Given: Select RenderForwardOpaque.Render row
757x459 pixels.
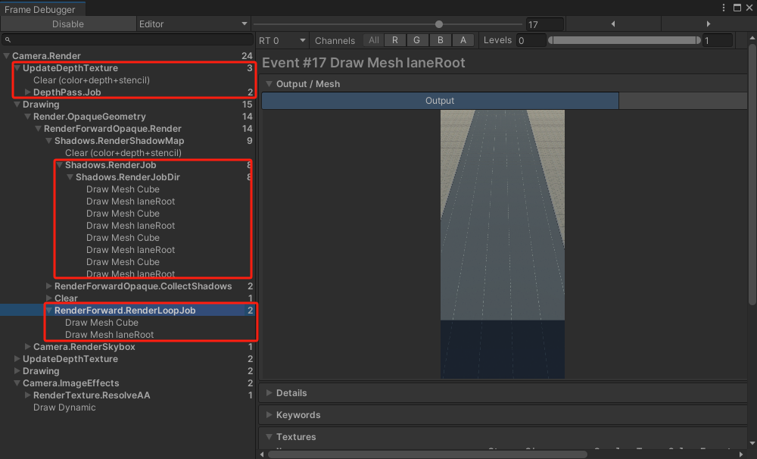Looking at the screenshot, I should [127, 129].
